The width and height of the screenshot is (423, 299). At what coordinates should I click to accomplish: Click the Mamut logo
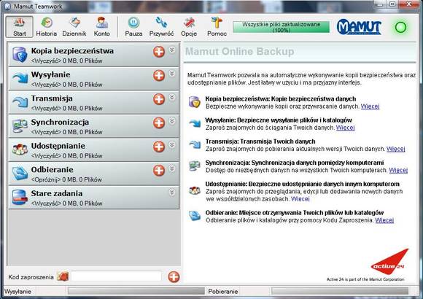tap(359, 27)
